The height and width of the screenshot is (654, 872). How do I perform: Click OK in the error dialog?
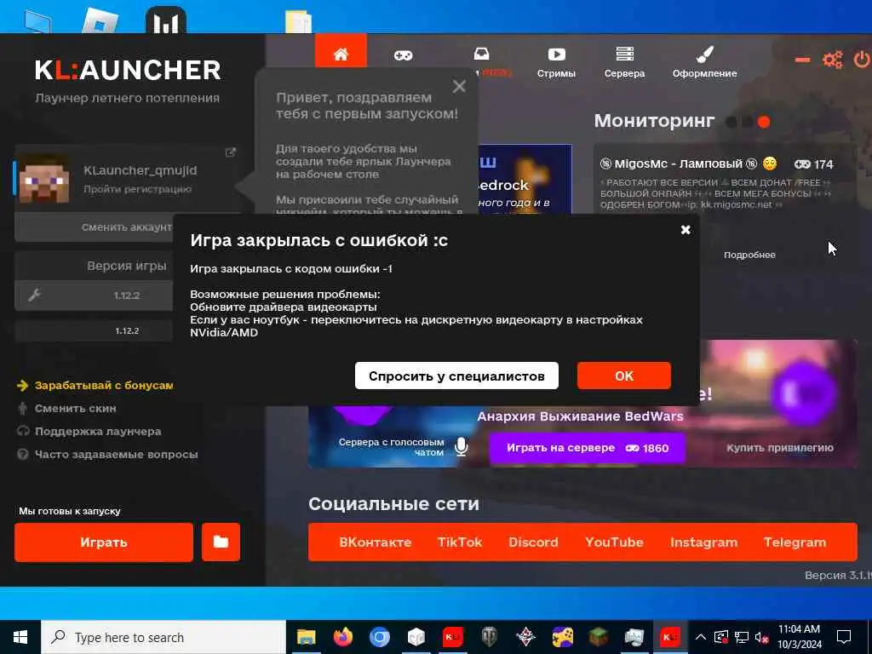(x=624, y=376)
